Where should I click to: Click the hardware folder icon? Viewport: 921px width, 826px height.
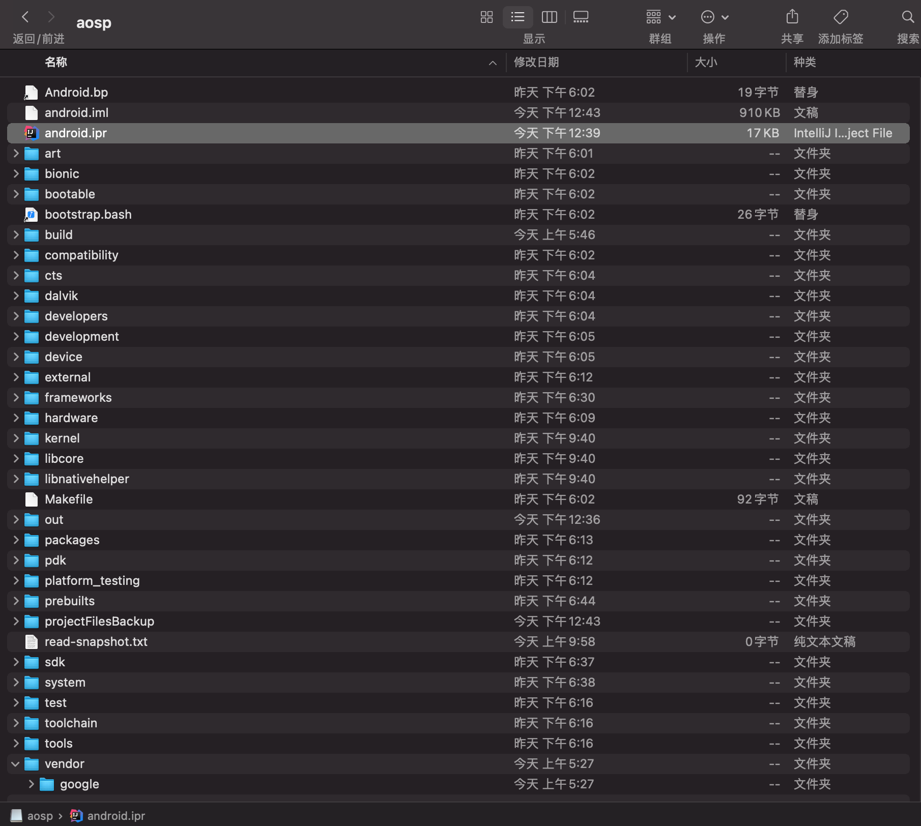tap(32, 418)
